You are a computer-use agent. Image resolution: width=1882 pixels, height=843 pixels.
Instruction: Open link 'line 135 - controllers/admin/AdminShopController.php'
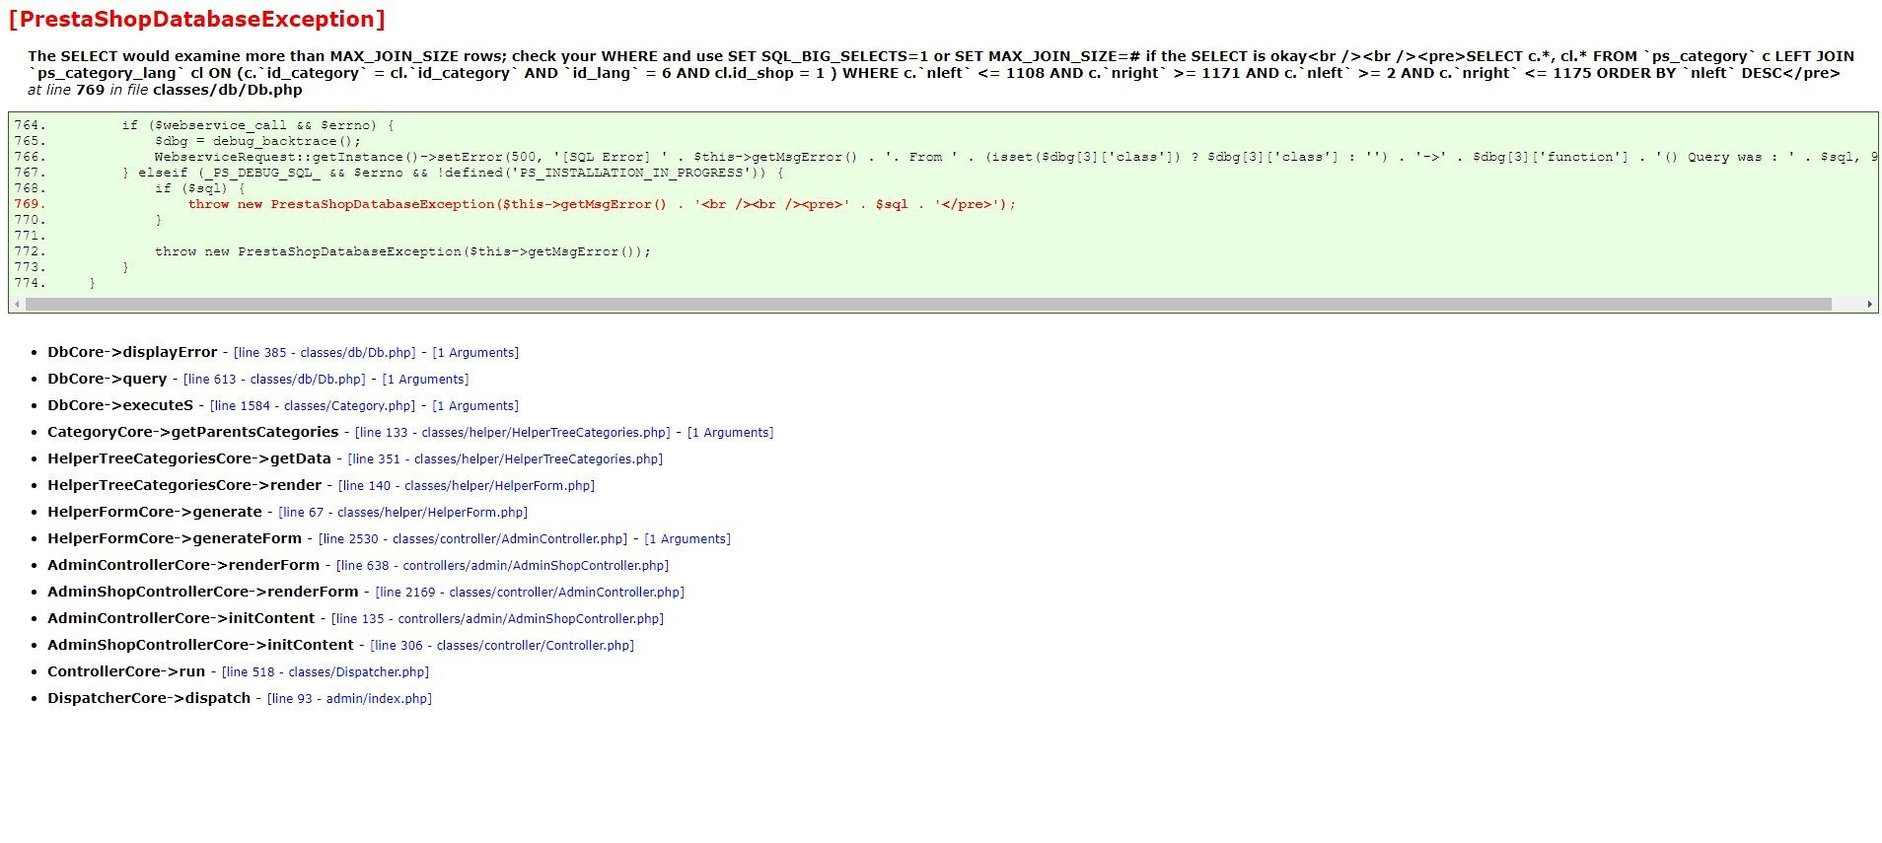coord(497,619)
